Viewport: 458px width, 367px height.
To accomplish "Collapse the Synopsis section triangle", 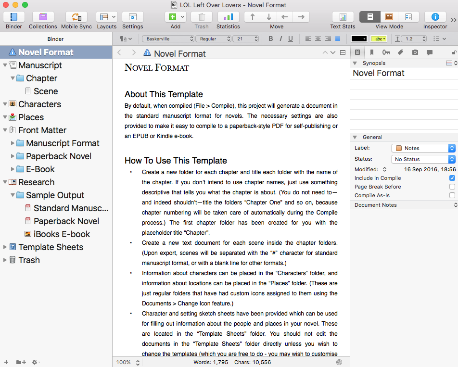I will (x=355, y=63).
